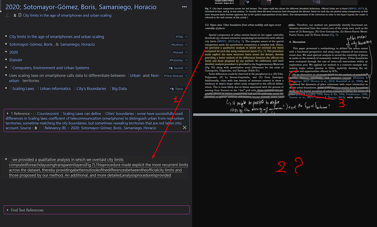
Task: Open the Relevancy (B) breadcrumb link
Action: 55,128
